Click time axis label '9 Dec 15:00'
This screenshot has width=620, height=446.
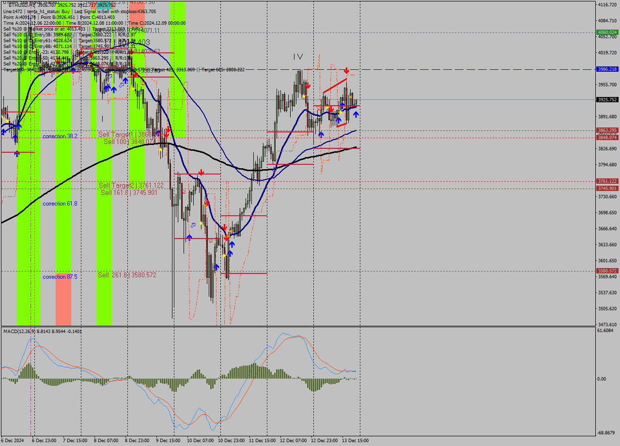[168, 441]
